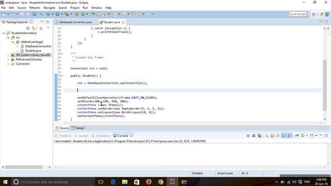Click the Open Type folder icon
The image size is (331, 186).
(x=93, y=14)
